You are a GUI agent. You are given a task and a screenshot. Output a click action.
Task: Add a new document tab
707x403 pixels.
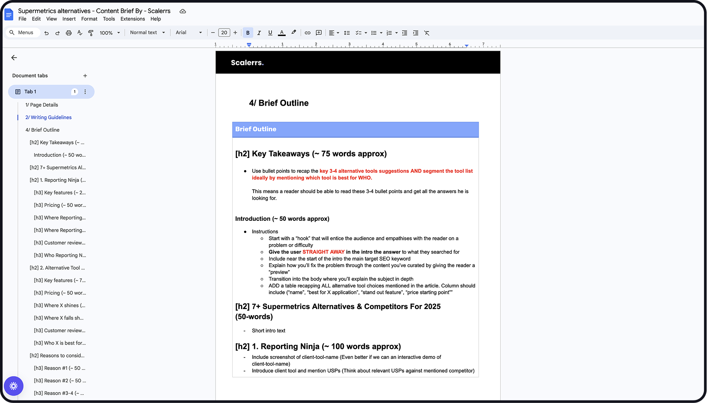85,76
